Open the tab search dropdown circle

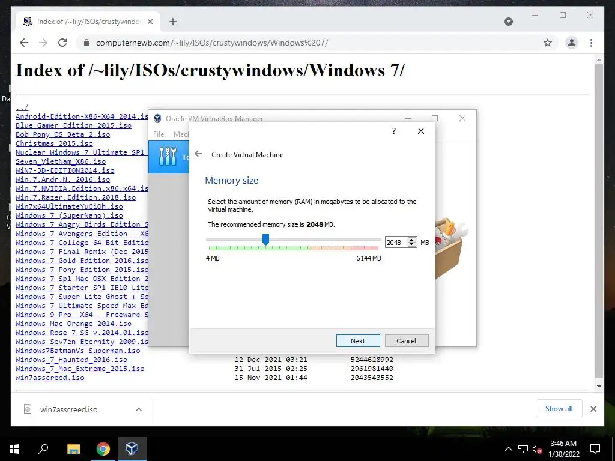(508, 22)
